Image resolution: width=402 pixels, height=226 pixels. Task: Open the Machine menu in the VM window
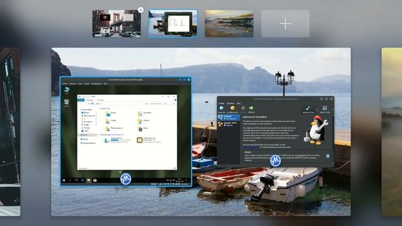(x=73, y=83)
